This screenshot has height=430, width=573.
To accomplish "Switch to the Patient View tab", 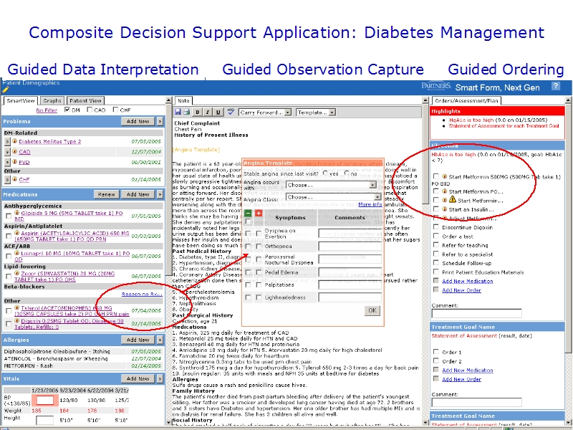I will click(85, 101).
